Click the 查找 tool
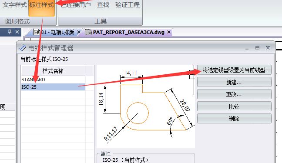Screen dimensions: 282x163 (103, 5)
